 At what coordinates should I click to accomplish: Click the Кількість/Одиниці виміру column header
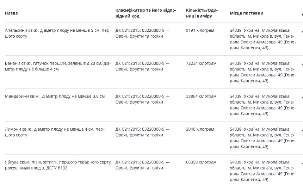pyautogui.click(x=202, y=13)
